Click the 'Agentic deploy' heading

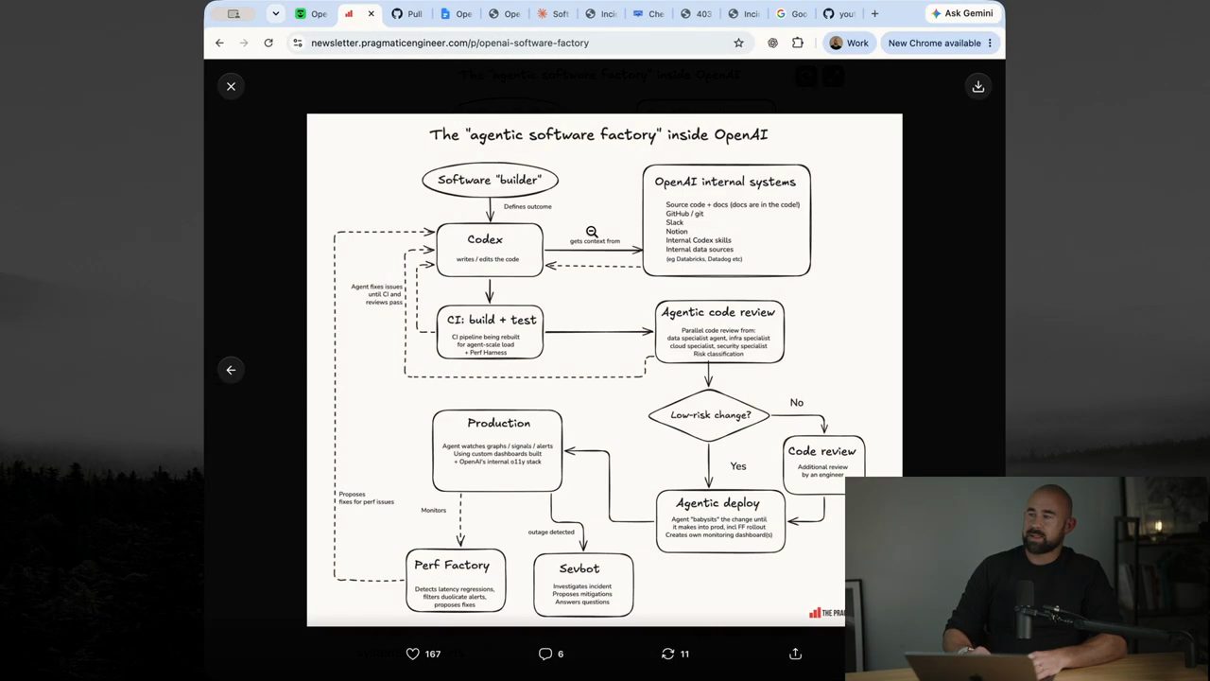[717, 503]
